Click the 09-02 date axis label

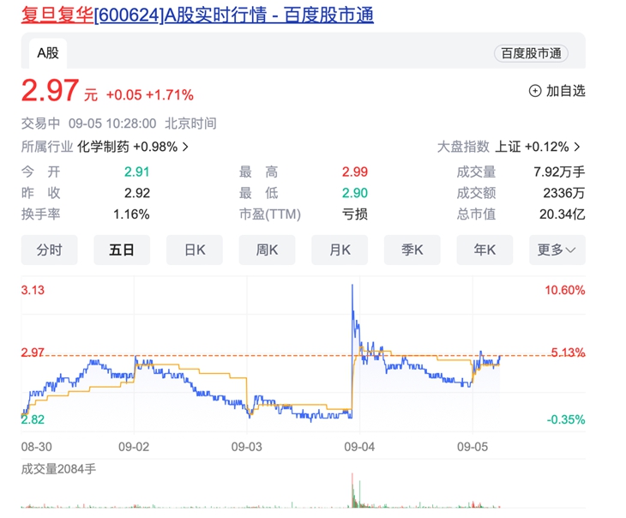tap(134, 447)
